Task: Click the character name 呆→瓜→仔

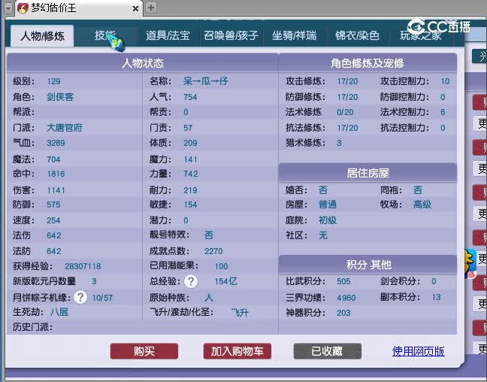Action: point(206,81)
